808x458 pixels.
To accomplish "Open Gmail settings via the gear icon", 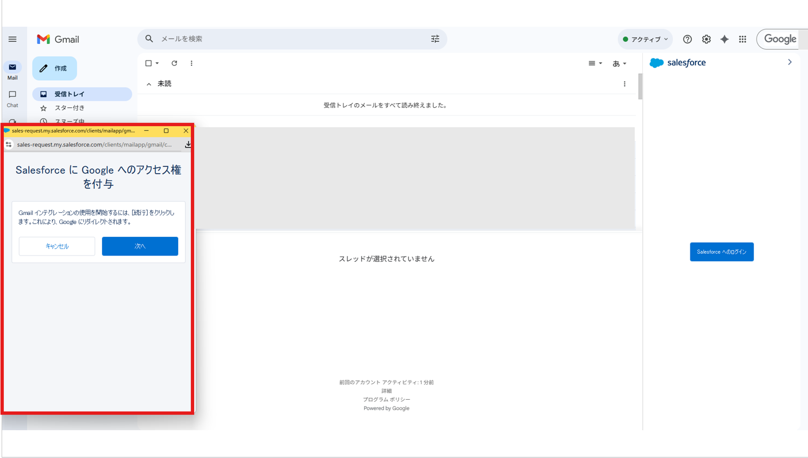I will [x=706, y=39].
